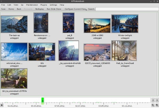Image resolution: width=159 pixels, height=108 pixels.
Task: Start Run Slide Show
Action: [x=54, y=9]
